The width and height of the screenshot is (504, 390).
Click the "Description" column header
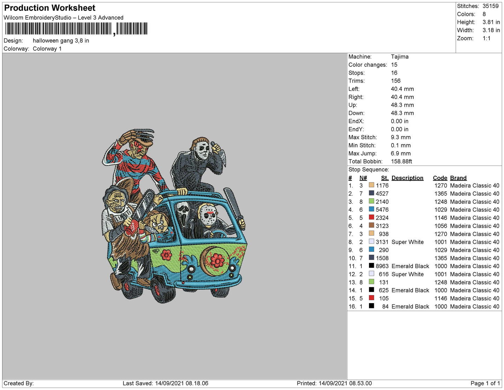point(407,178)
